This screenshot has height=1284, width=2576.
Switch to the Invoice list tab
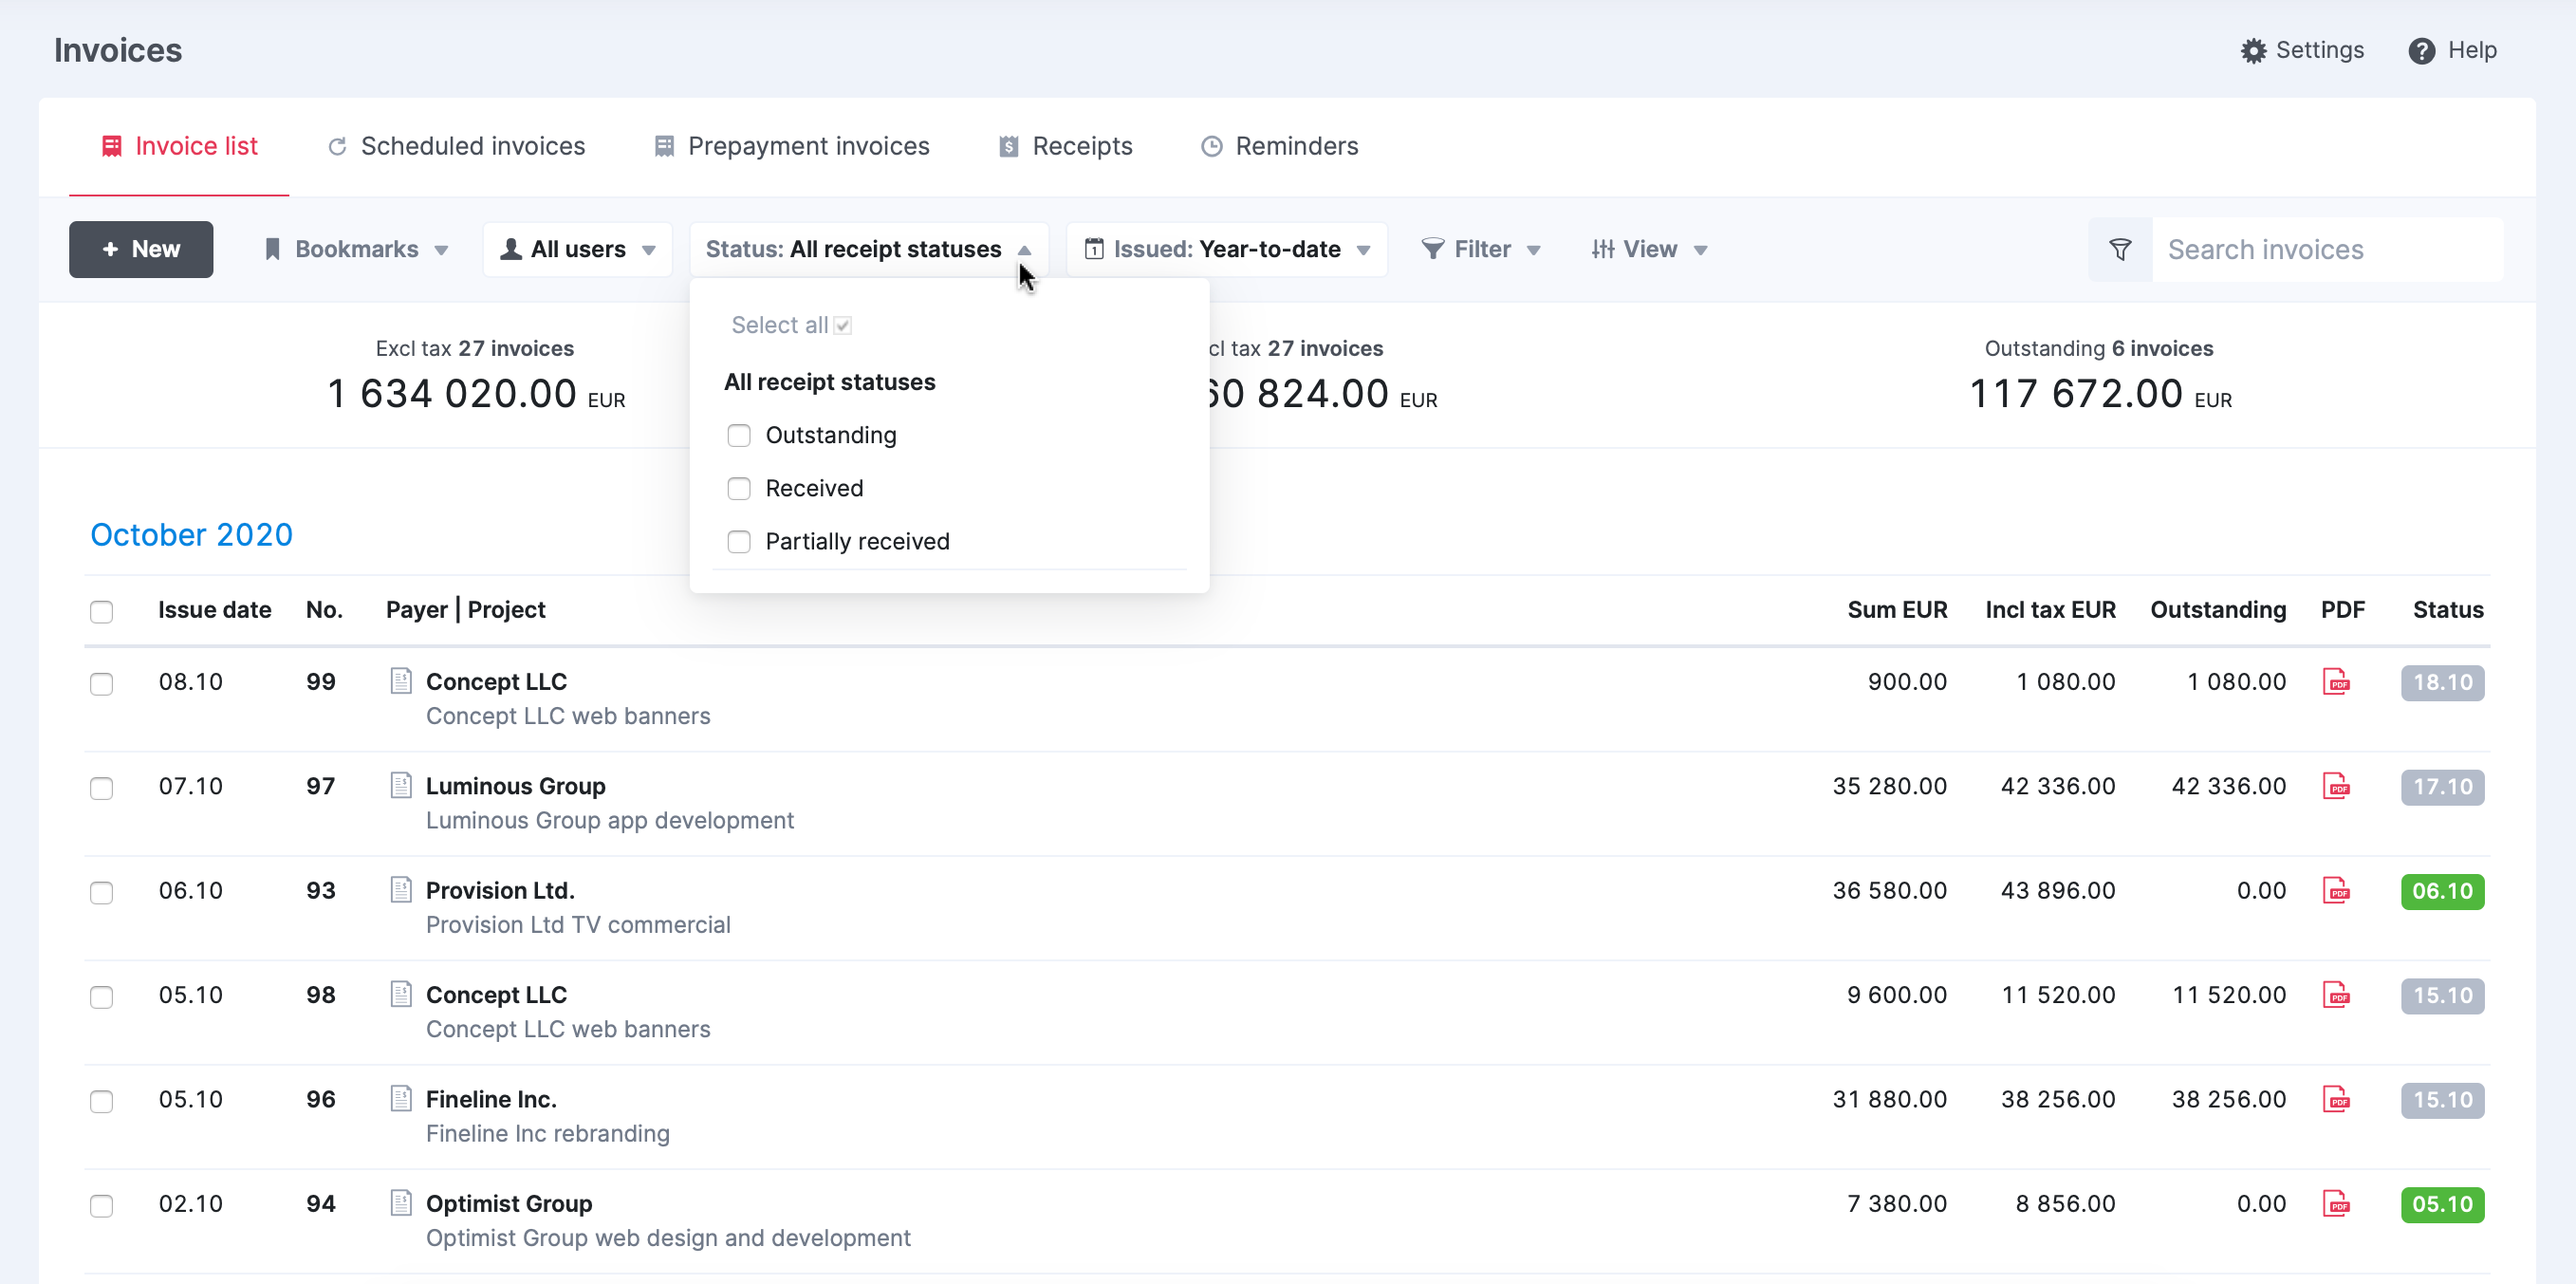coord(180,146)
